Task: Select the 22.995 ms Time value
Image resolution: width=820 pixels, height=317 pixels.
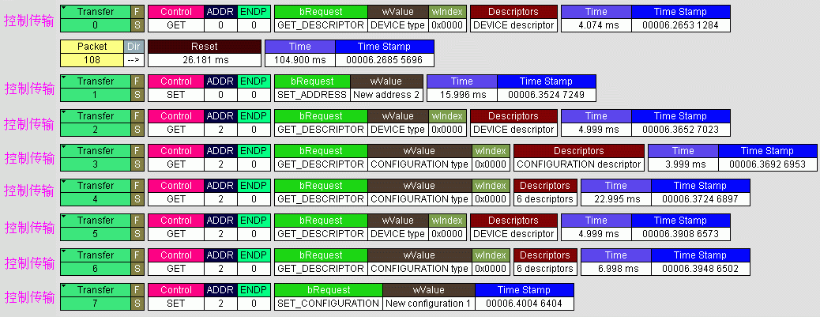Action: (615, 199)
